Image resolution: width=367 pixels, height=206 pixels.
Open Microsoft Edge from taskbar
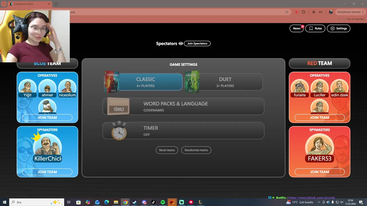pyautogui.click(x=107, y=202)
